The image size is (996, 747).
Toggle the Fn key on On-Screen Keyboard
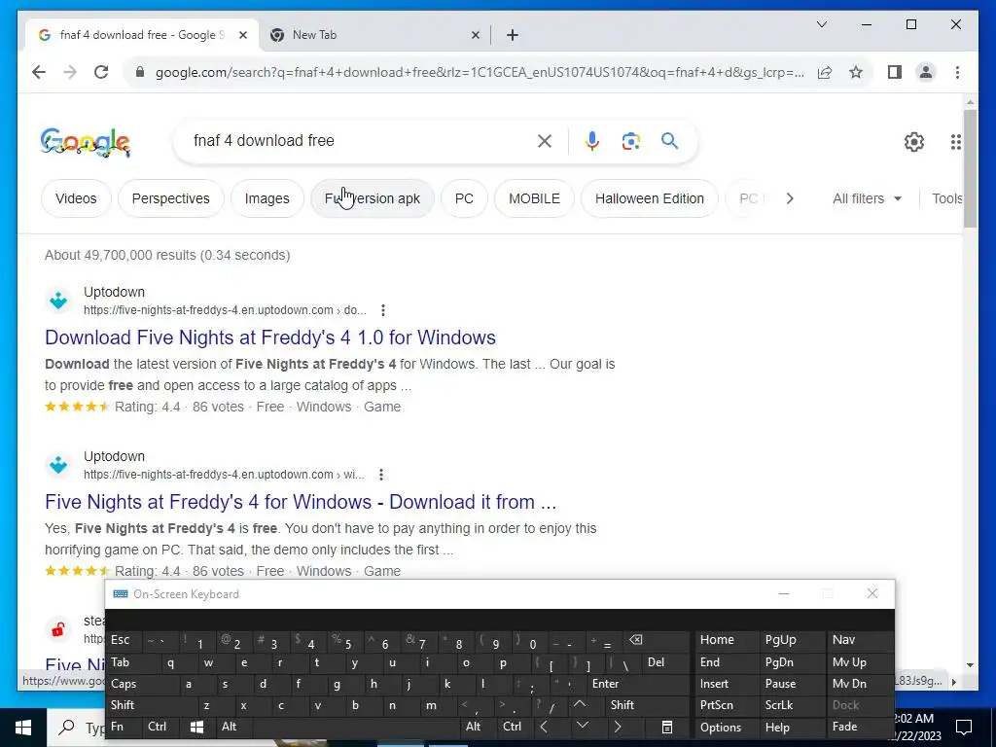124,727
